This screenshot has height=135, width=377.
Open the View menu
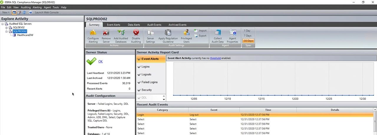(x=16, y=7)
